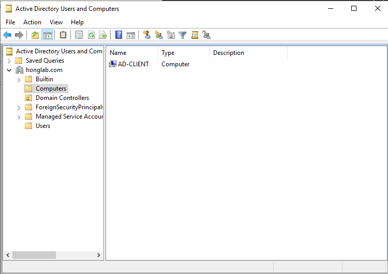Screen dimensions: 388x274
Task: Select the honglab.com domain
Action: (x=44, y=70)
